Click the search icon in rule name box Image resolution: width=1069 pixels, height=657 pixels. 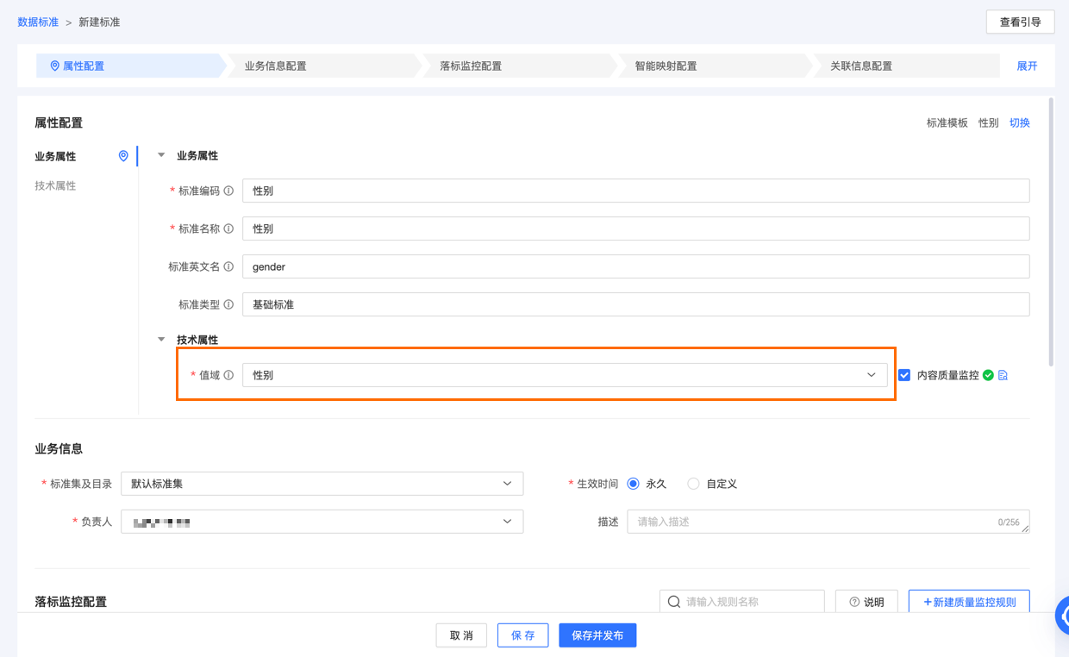tap(674, 602)
